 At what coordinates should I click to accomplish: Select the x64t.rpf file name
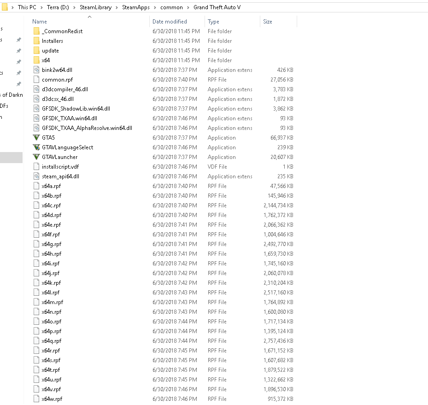[x=51, y=370]
